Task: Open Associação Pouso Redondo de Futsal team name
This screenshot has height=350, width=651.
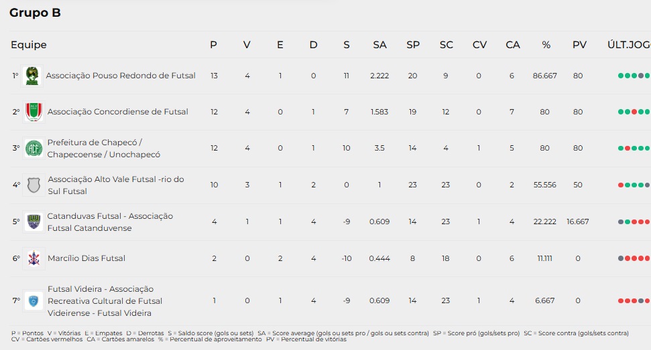Action: coord(121,76)
